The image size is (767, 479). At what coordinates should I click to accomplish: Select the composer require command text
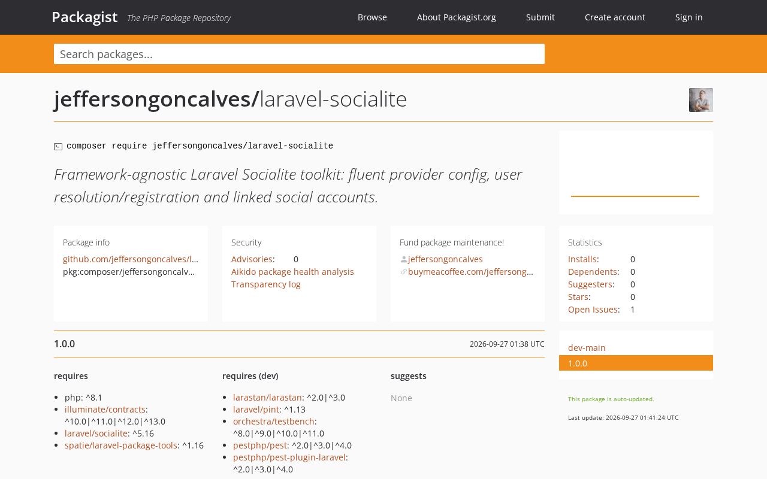pyautogui.click(x=200, y=146)
